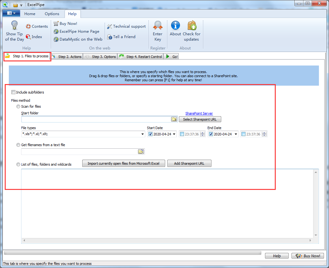Switch to the Home ribbon tab
Image resolution: width=329 pixels, height=268 pixels.
point(30,14)
